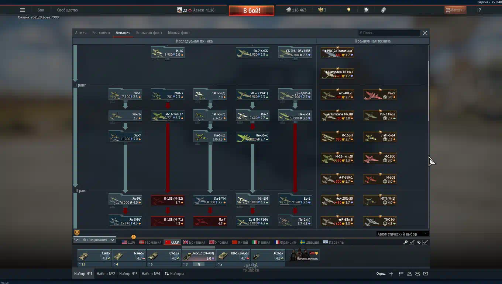Click the В бой! button
Viewport: 502px width, 284px height.
(251, 11)
